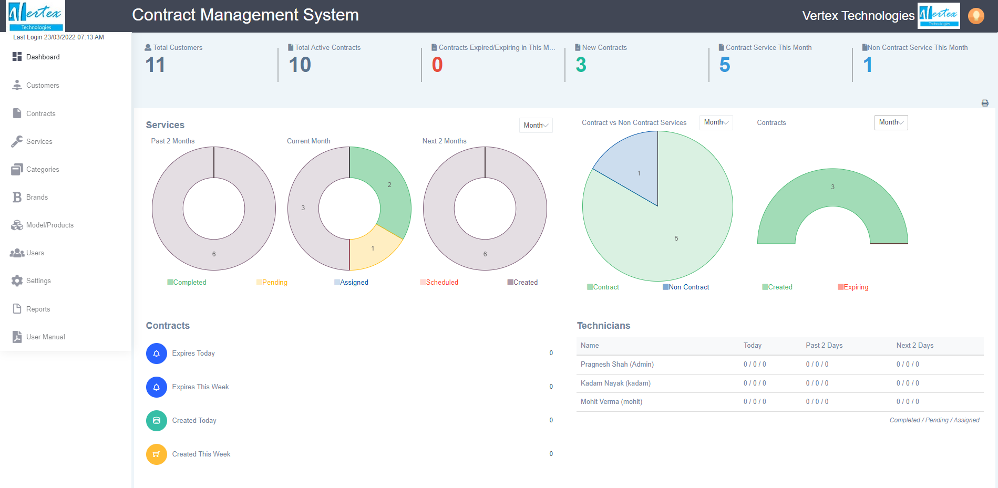
Task: Click the orange user avatar icon
Action: coord(975,16)
